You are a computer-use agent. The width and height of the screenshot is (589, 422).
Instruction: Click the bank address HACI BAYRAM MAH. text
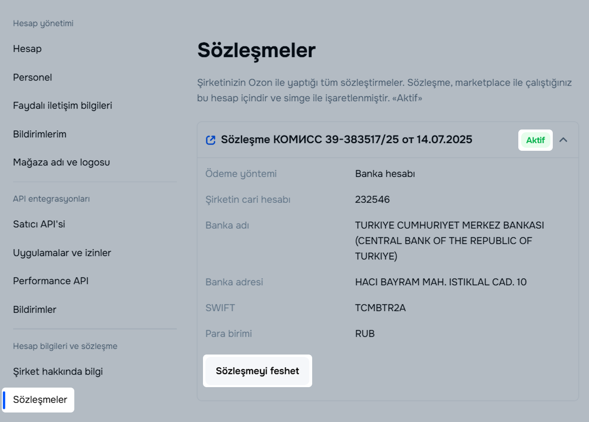(440, 282)
